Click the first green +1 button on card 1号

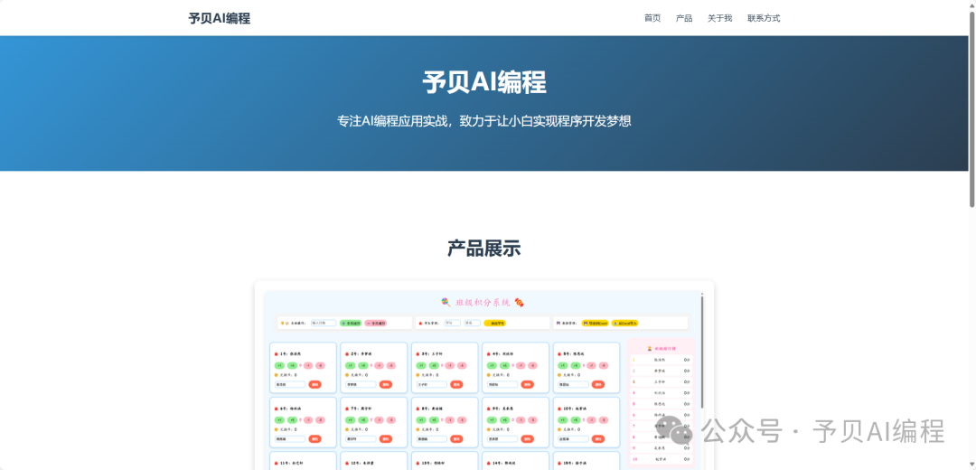[x=279, y=365]
